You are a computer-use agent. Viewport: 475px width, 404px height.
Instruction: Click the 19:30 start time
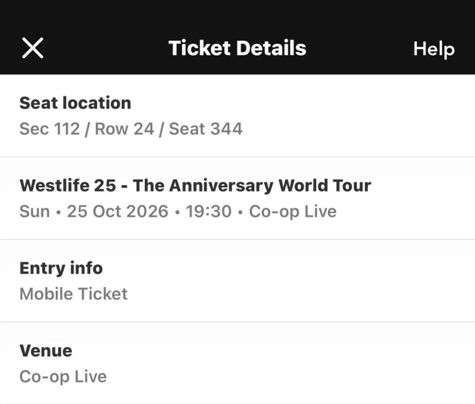click(x=208, y=211)
